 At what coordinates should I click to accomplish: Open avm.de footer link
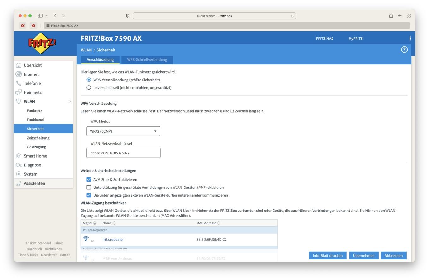(x=65, y=255)
